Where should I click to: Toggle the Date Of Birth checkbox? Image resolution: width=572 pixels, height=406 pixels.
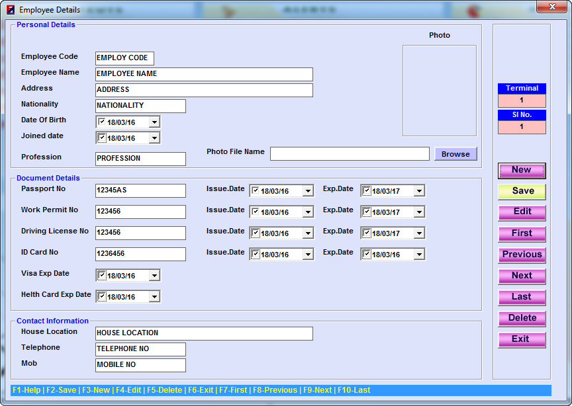tap(101, 122)
